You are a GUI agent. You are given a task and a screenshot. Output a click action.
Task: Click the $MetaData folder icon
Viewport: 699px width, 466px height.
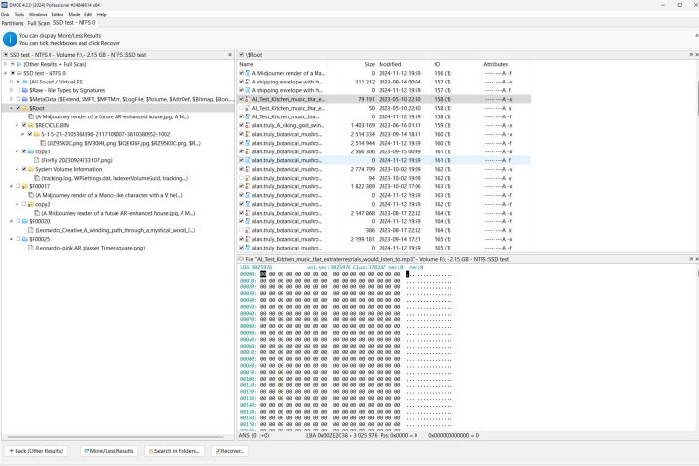[x=24, y=99]
